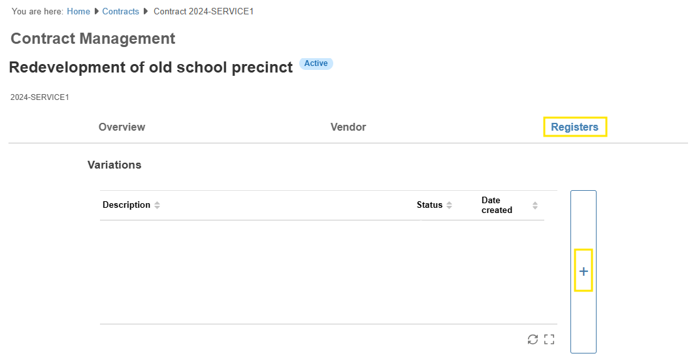Refresh the Variations table
The image size is (690, 362).
[x=533, y=339]
